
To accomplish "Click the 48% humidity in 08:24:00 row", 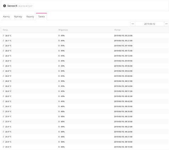I will 63,132.
